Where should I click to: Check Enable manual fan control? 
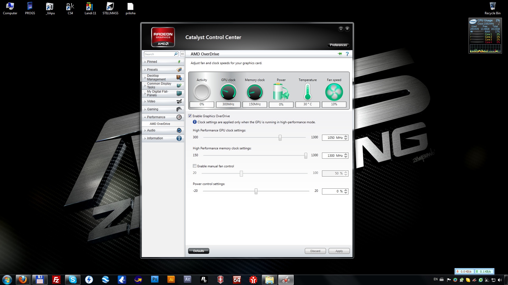click(x=194, y=166)
